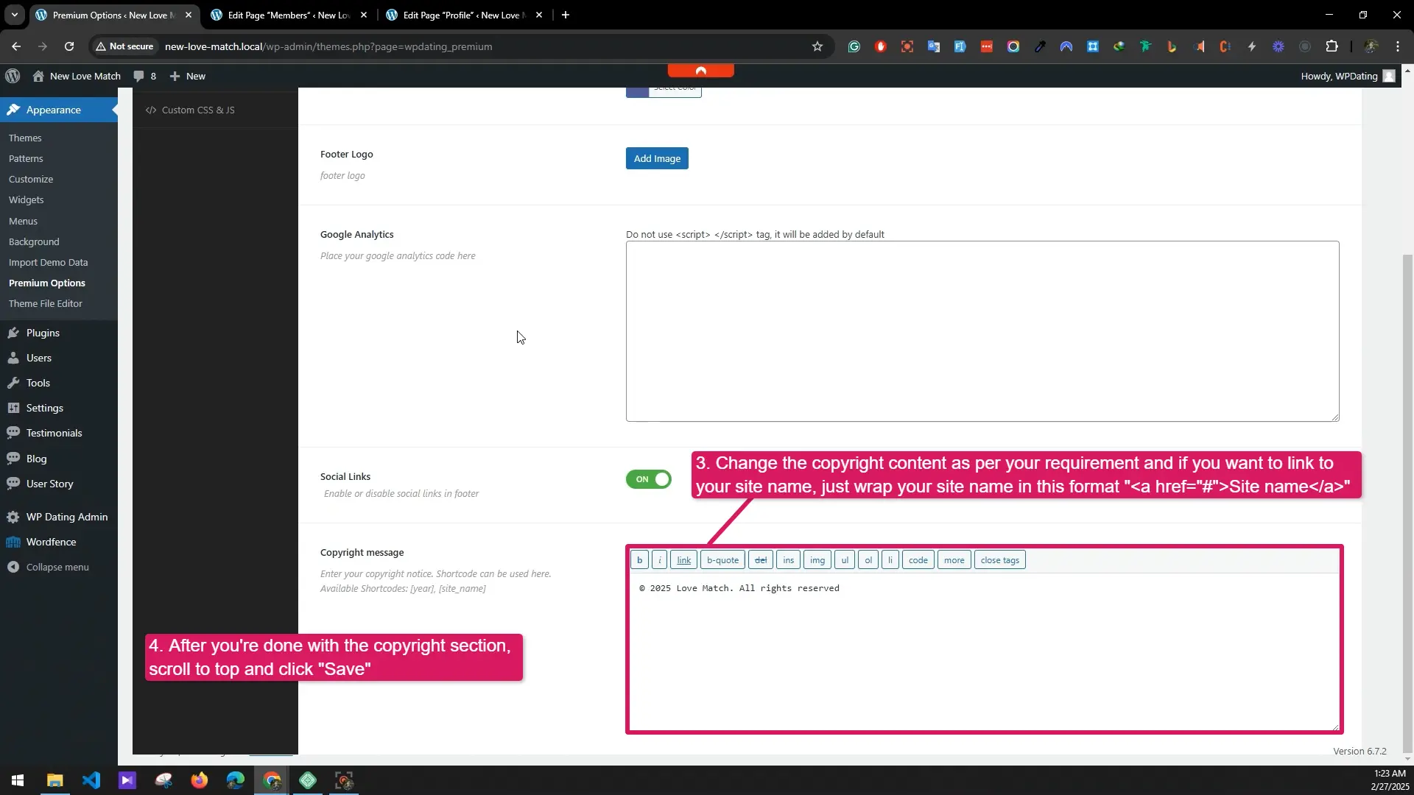The height and width of the screenshot is (795, 1414).
Task: Open Background submenu item
Action: [x=34, y=241]
